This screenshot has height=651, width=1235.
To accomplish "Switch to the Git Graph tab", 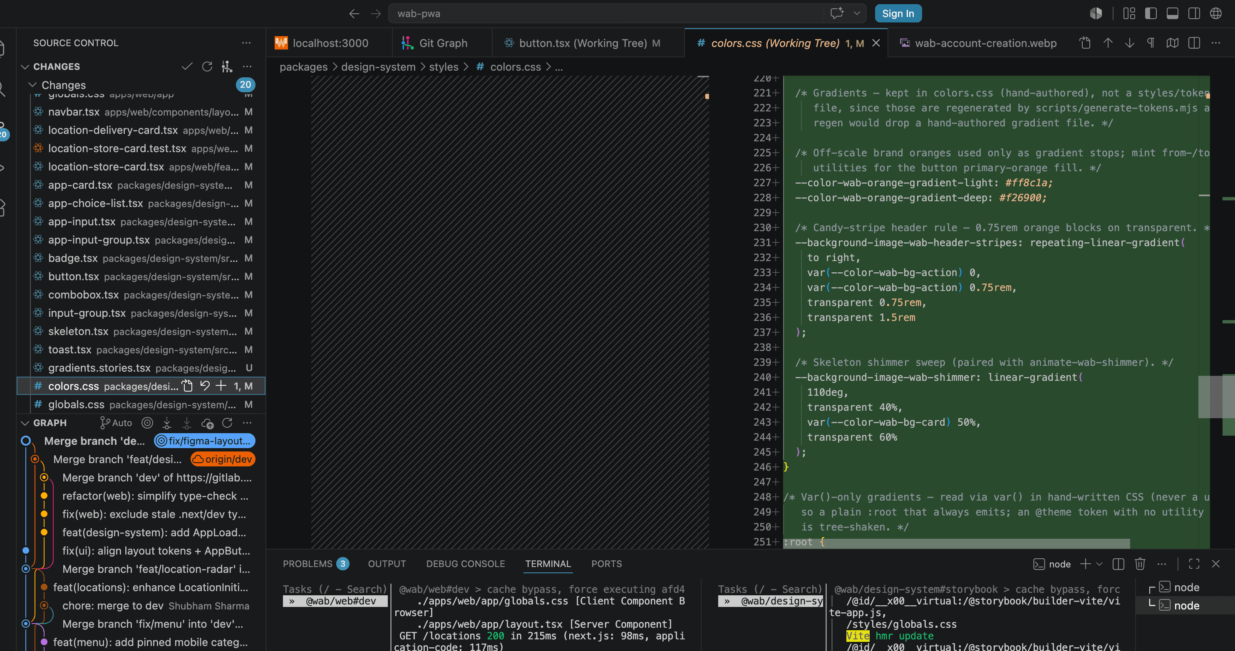I will pyautogui.click(x=442, y=43).
